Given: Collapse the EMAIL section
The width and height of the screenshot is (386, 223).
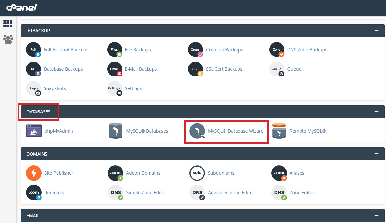Looking at the screenshot, I should [376, 216].
